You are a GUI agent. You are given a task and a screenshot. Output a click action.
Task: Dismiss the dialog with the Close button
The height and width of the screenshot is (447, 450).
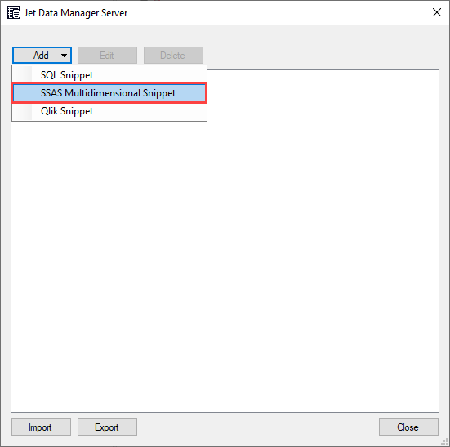click(408, 427)
